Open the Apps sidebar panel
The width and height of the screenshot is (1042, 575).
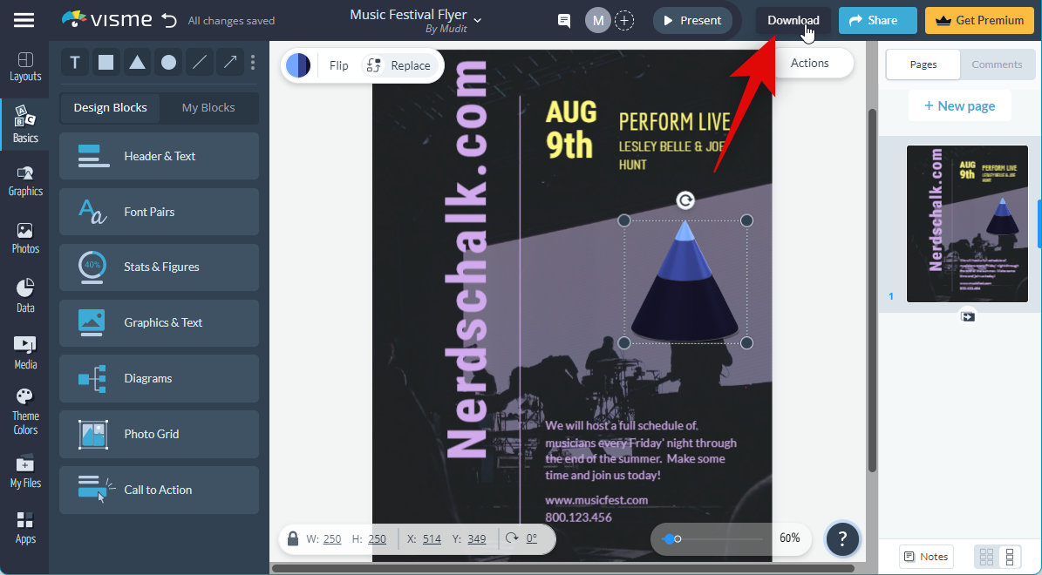click(x=25, y=529)
